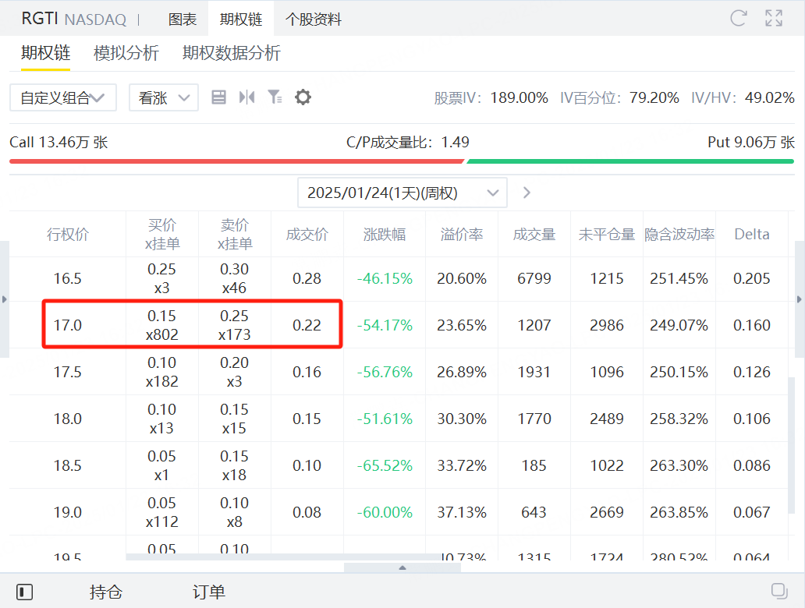
Task: Click the green Put volume bar
Action: [630, 161]
